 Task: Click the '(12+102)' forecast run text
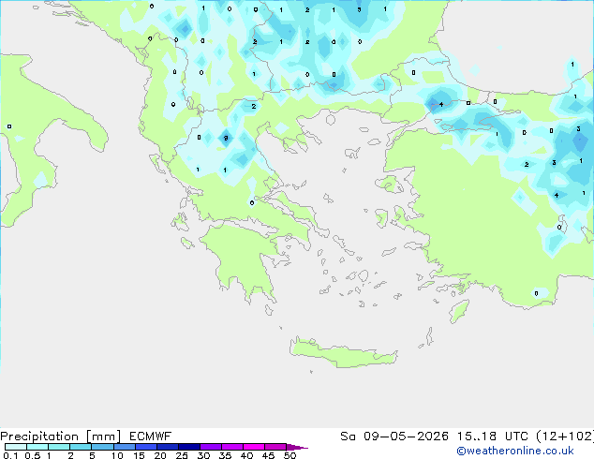point(565,437)
